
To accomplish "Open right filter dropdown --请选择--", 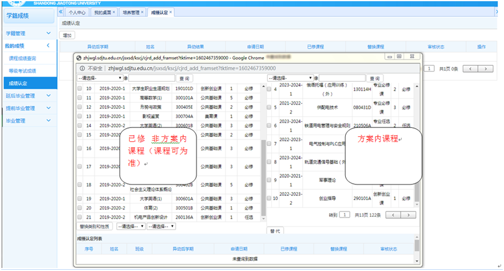I will (x=290, y=78).
